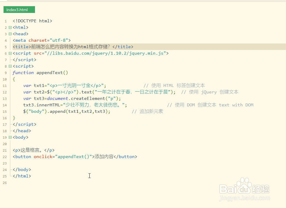
Task: Click line number 26 in the gutter
Action: point(5,183)
